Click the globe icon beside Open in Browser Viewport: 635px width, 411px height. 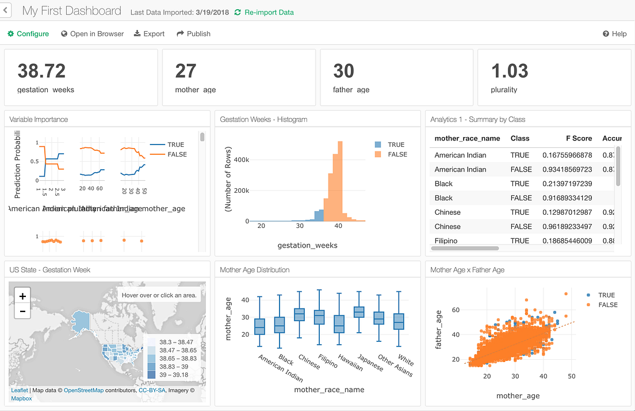pyautogui.click(x=63, y=34)
